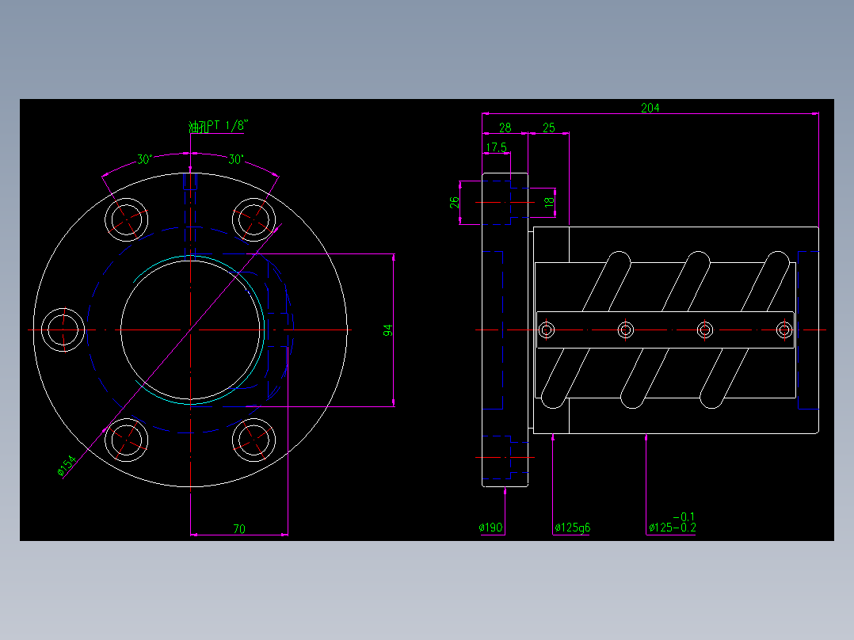Select the ø154 diameter label
Screen dimensions: 854x640
(x=67, y=467)
